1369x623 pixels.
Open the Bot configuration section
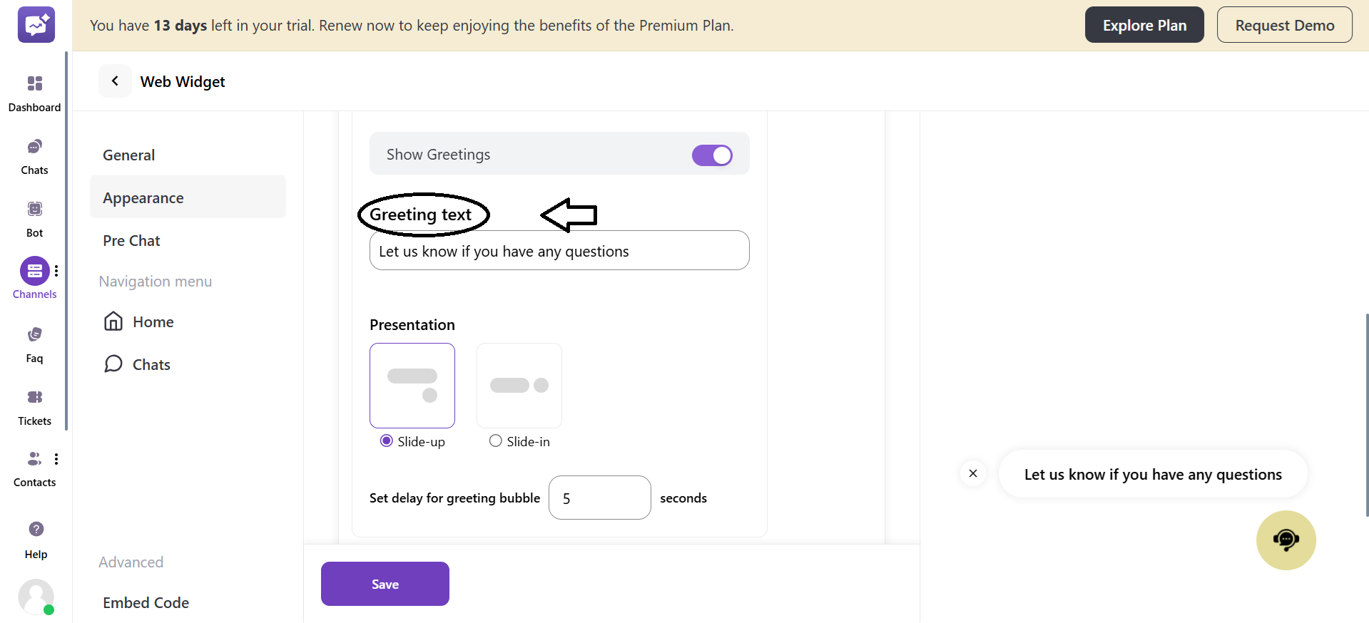pos(34,216)
